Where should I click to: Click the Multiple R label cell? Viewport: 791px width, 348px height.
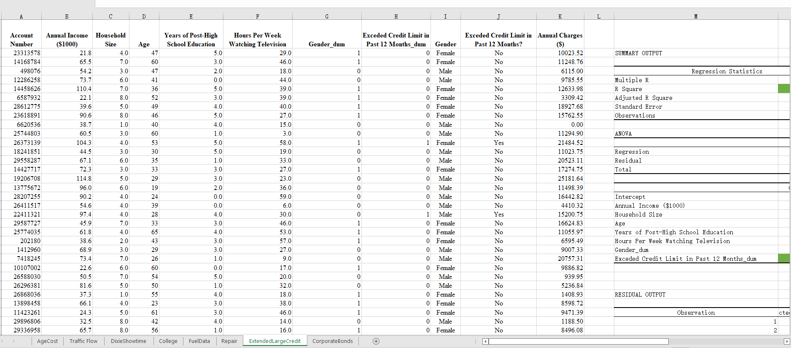pos(696,80)
